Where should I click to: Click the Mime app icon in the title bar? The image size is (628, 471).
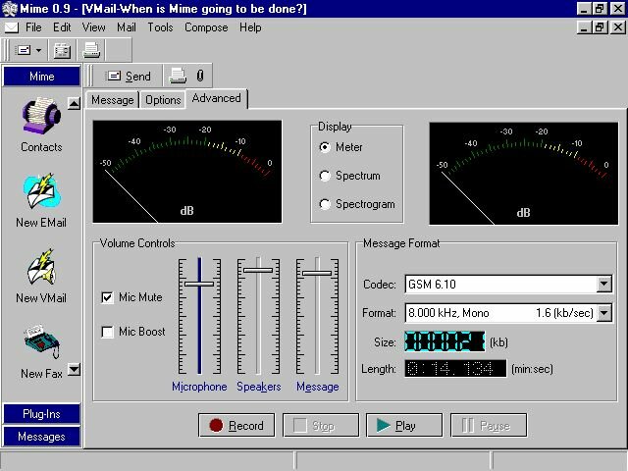[x=9, y=9]
